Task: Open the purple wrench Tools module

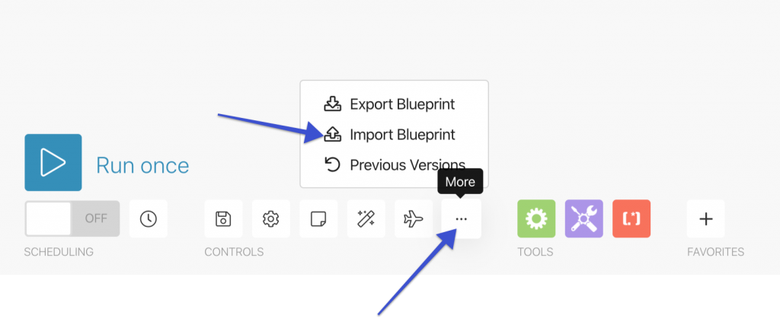Action: (584, 218)
